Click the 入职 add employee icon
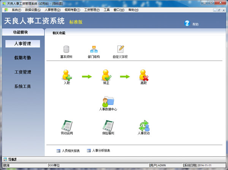Viewport: 228px width, 170px height. [67, 75]
